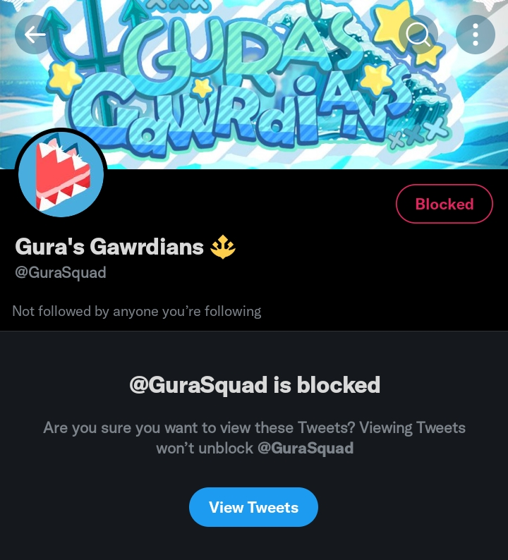Open the Gura's Gawrdians banner image

(x=254, y=85)
